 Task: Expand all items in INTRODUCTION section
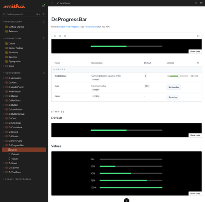(x=43, y=22)
